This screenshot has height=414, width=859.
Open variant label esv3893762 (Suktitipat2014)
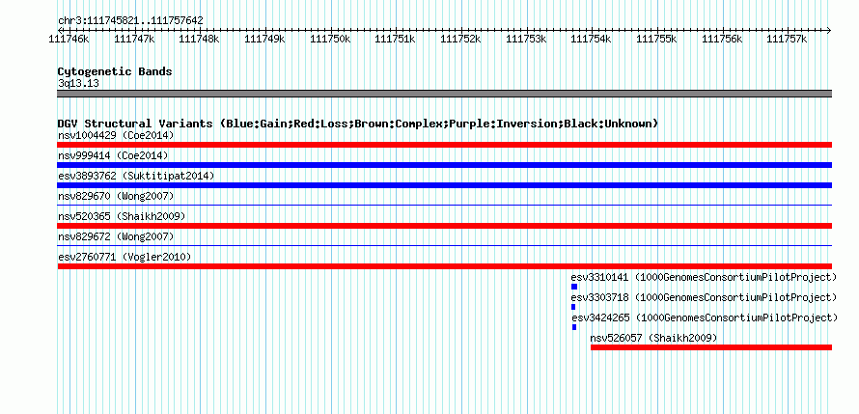(x=136, y=176)
